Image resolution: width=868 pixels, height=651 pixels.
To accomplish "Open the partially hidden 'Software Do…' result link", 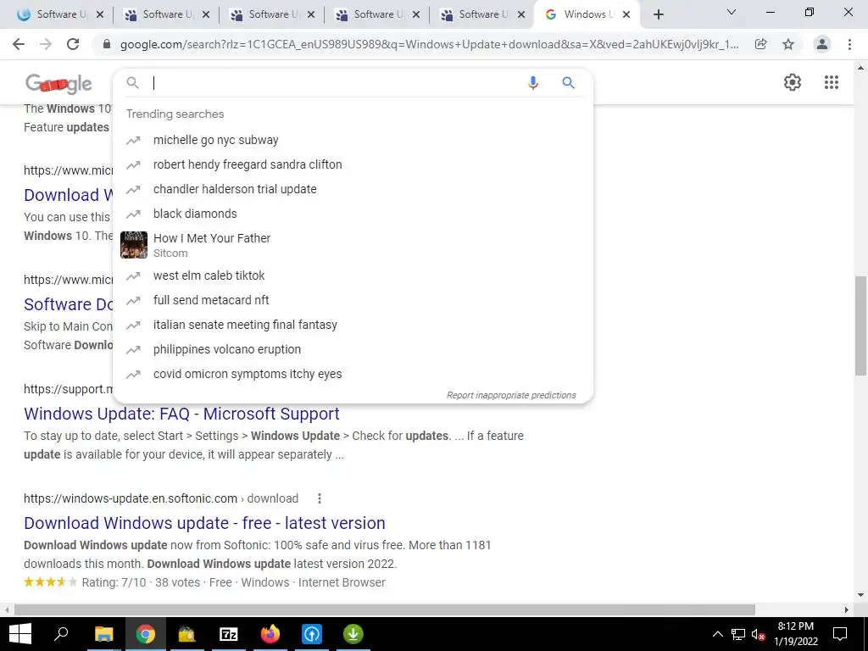I will (x=68, y=304).
